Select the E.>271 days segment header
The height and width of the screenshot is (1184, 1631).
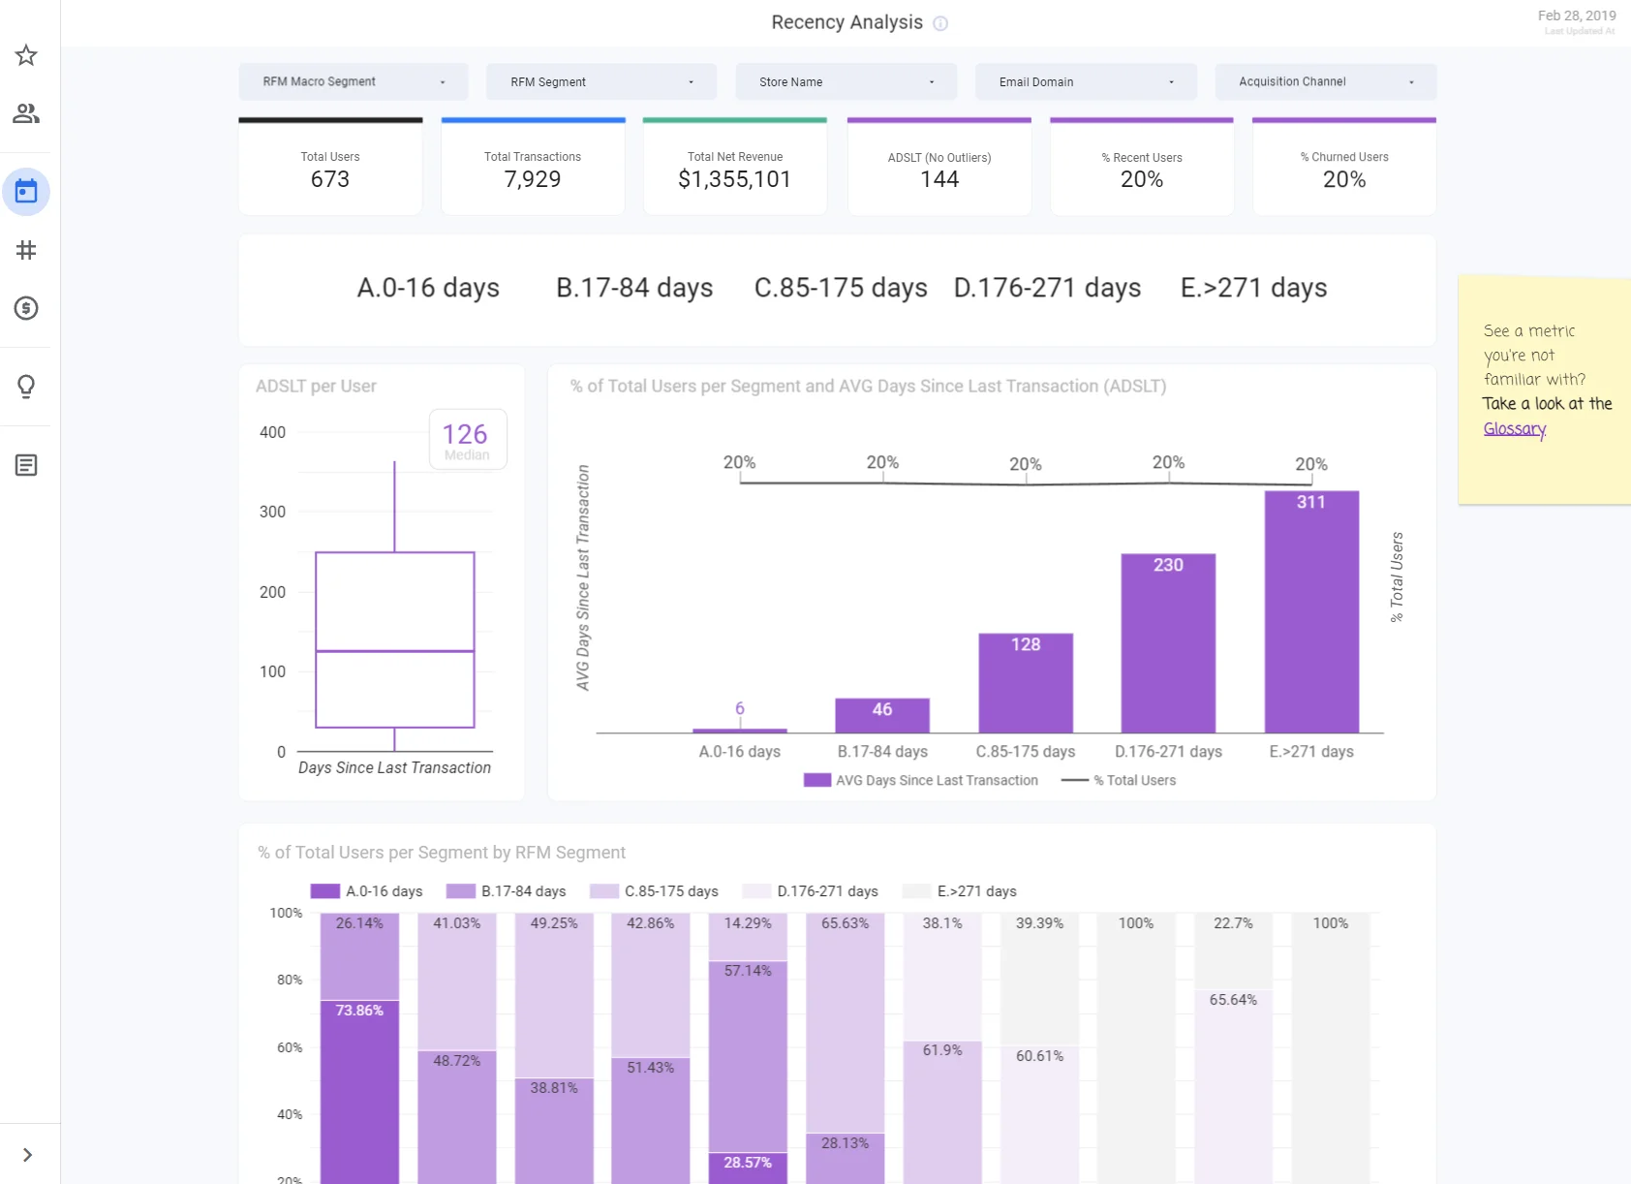[1253, 288]
